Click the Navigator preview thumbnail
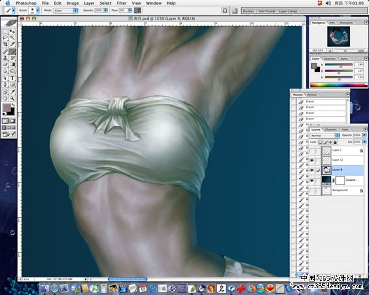The width and height of the screenshot is (369, 295). tap(338, 36)
